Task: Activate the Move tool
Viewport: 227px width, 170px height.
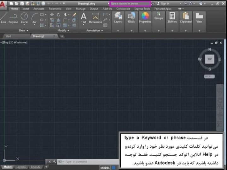Action: 52,14
